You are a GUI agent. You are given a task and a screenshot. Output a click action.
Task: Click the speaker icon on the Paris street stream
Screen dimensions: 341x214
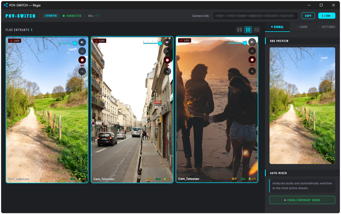pos(167,42)
